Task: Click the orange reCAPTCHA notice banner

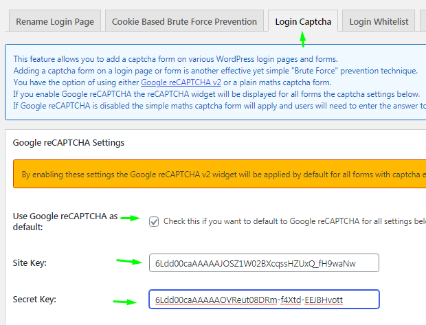Action: (x=220, y=175)
